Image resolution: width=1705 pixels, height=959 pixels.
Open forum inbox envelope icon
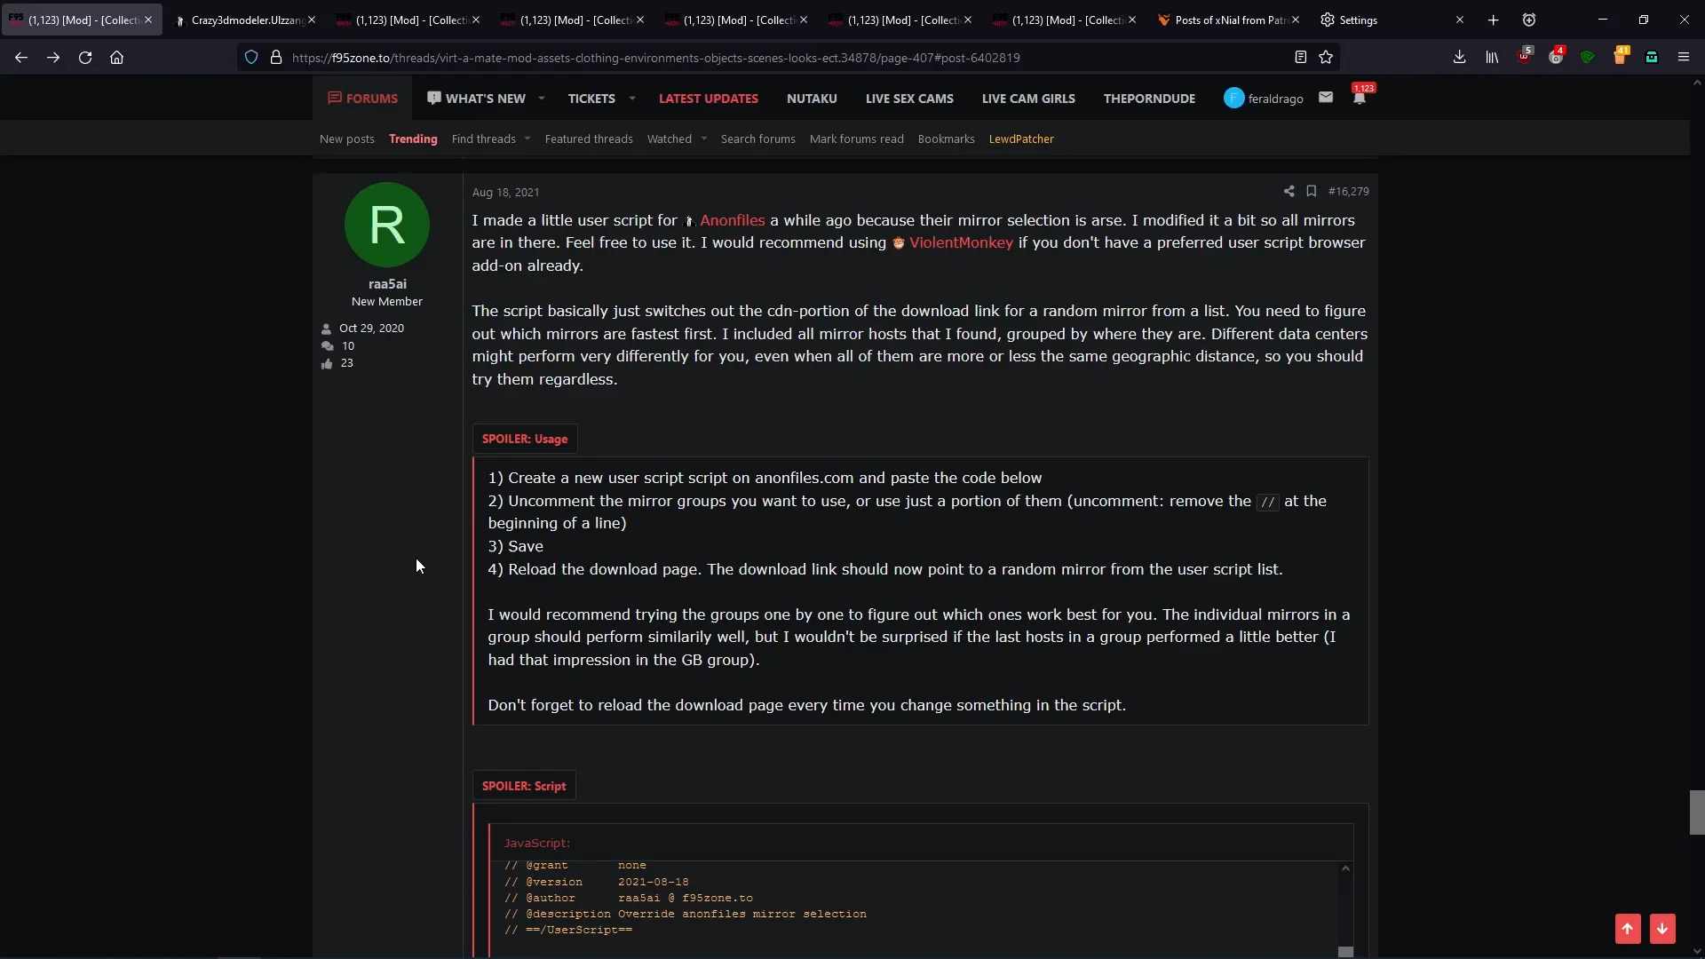[1326, 98]
